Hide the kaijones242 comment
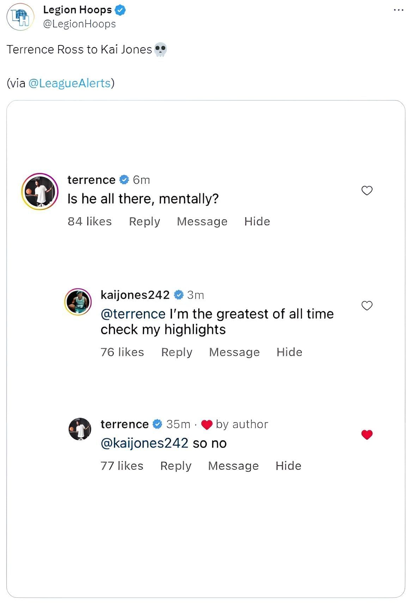The height and width of the screenshot is (603, 414). coord(289,352)
